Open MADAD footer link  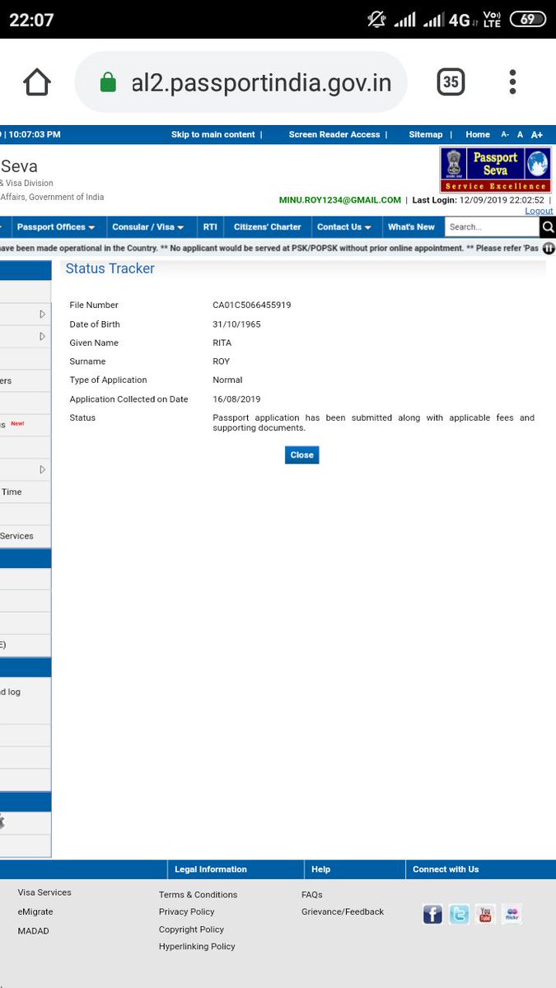pos(34,930)
